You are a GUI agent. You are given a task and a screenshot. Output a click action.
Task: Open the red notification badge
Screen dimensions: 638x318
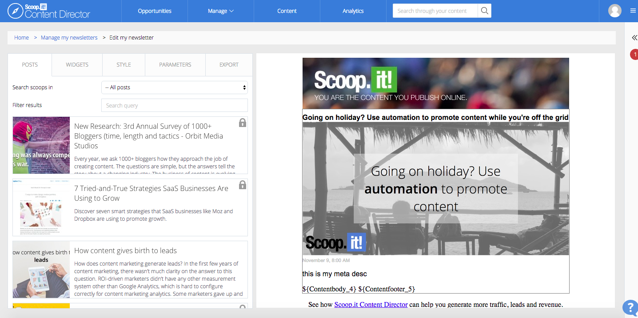pos(634,54)
